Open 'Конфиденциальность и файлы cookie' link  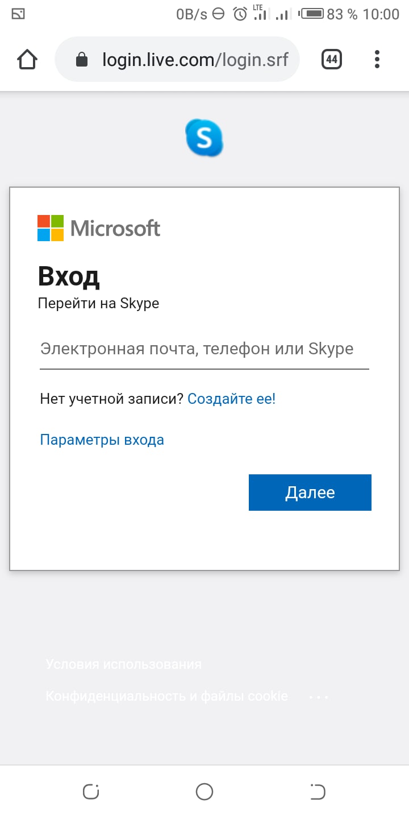[x=166, y=696]
